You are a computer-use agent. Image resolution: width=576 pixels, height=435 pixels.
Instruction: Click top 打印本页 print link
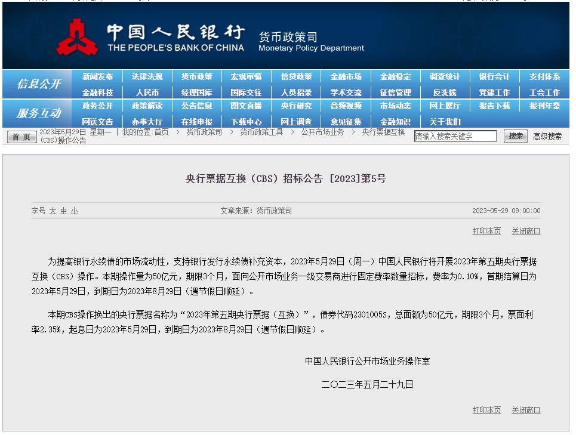tap(486, 231)
